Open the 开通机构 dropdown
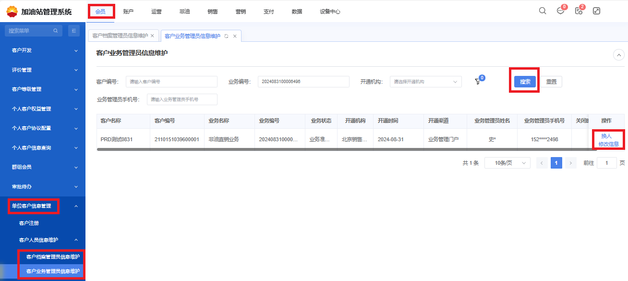 (425, 82)
